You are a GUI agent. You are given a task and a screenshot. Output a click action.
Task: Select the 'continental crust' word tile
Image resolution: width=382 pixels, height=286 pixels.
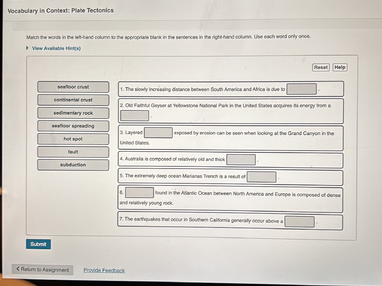[x=73, y=100]
